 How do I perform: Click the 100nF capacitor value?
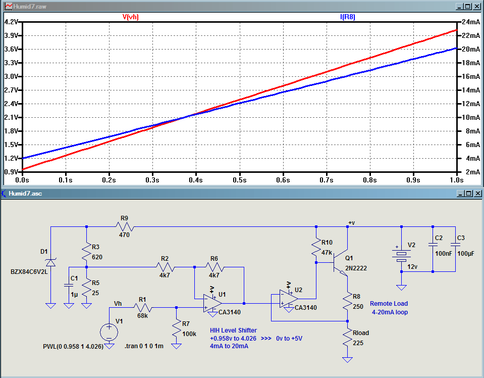(443, 254)
